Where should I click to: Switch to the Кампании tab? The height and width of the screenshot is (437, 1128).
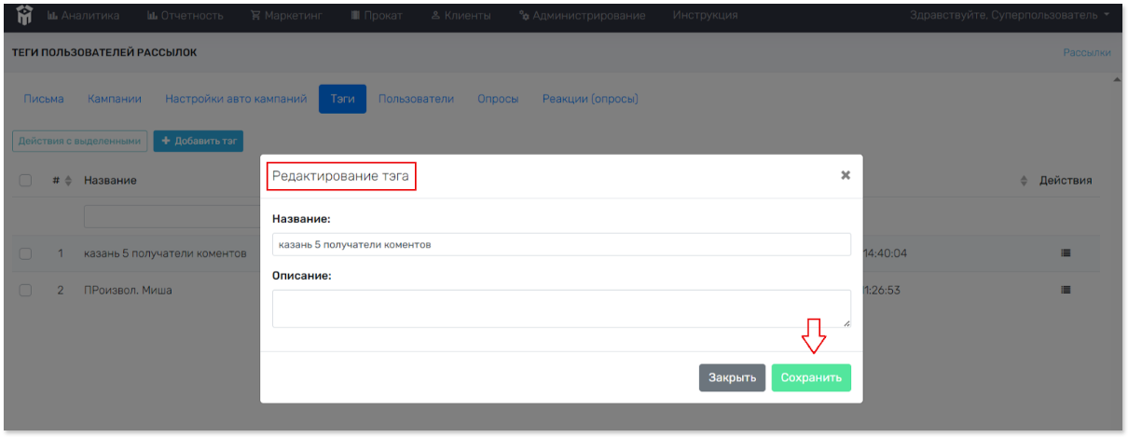coord(115,99)
